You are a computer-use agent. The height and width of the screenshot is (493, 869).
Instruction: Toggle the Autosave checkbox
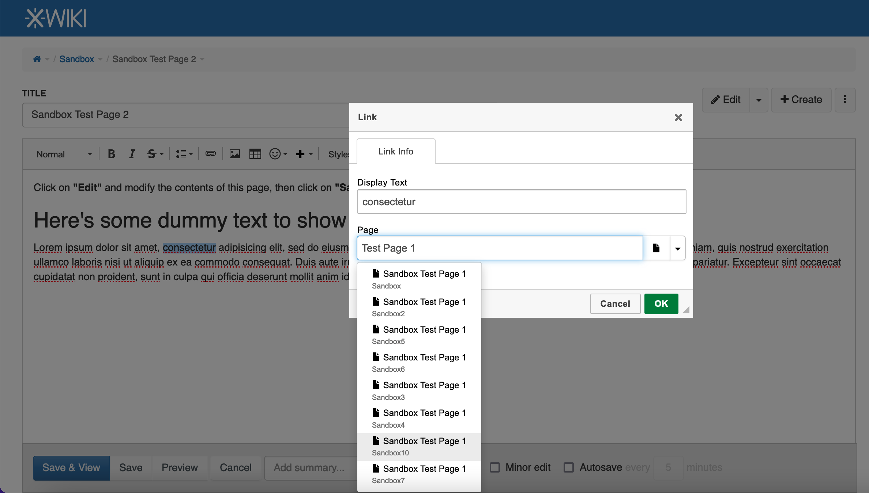pyautogui.click(x=569, y=467)
